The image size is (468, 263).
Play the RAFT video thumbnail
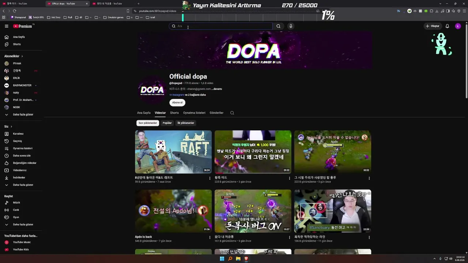point(173,152)
